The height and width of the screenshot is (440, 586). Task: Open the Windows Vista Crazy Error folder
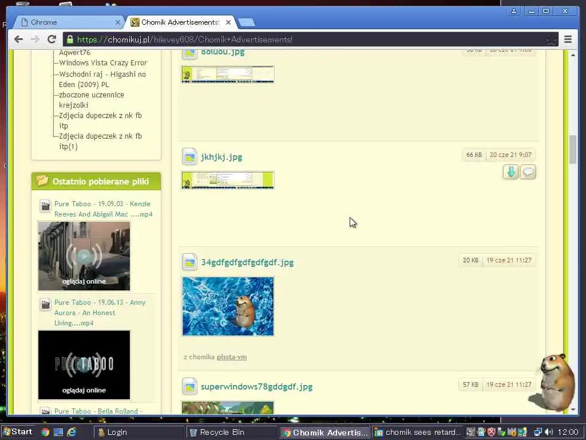point(103,63)
